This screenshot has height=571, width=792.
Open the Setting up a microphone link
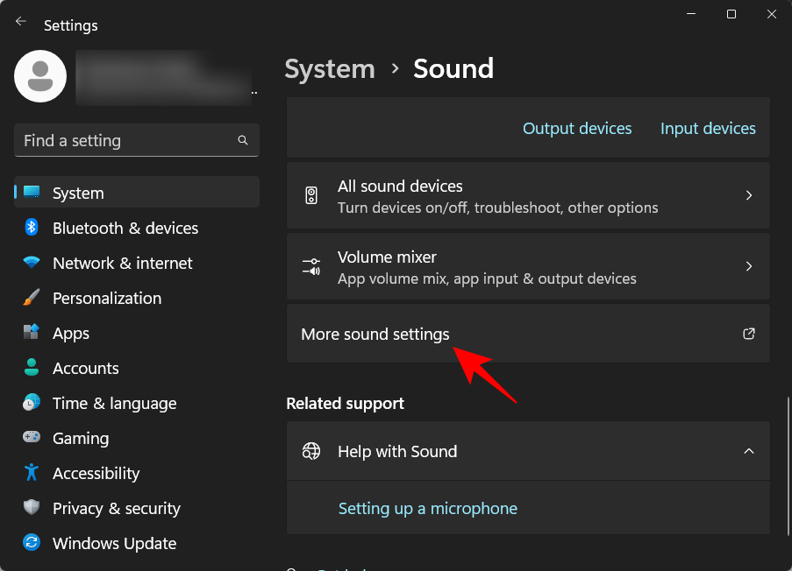tap(427, 508)
